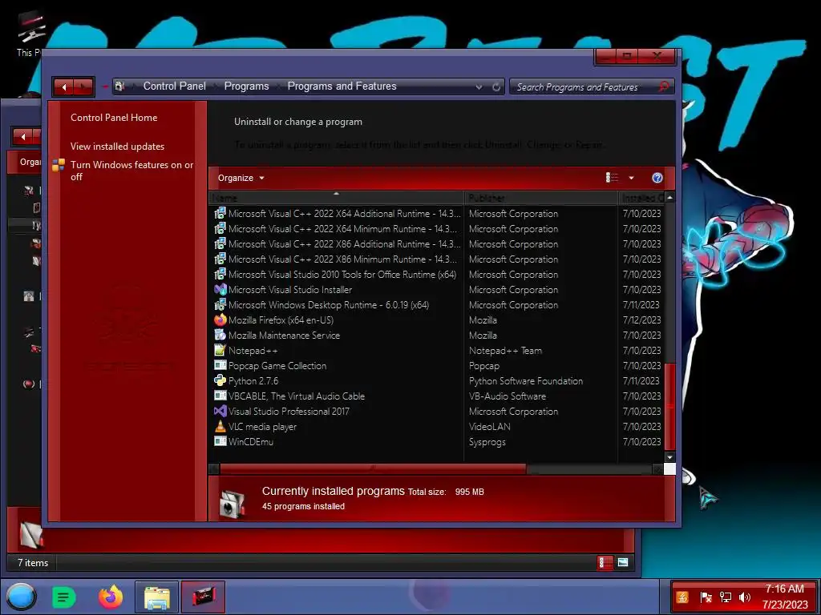Viewport: 821px width, 615px height.
Task: Sort list by Name column header
Action: click(336, 198)
